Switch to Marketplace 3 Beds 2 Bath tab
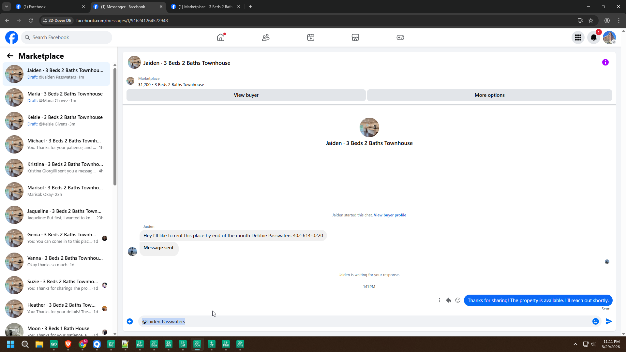626x352 pixels. pos(205,7)
